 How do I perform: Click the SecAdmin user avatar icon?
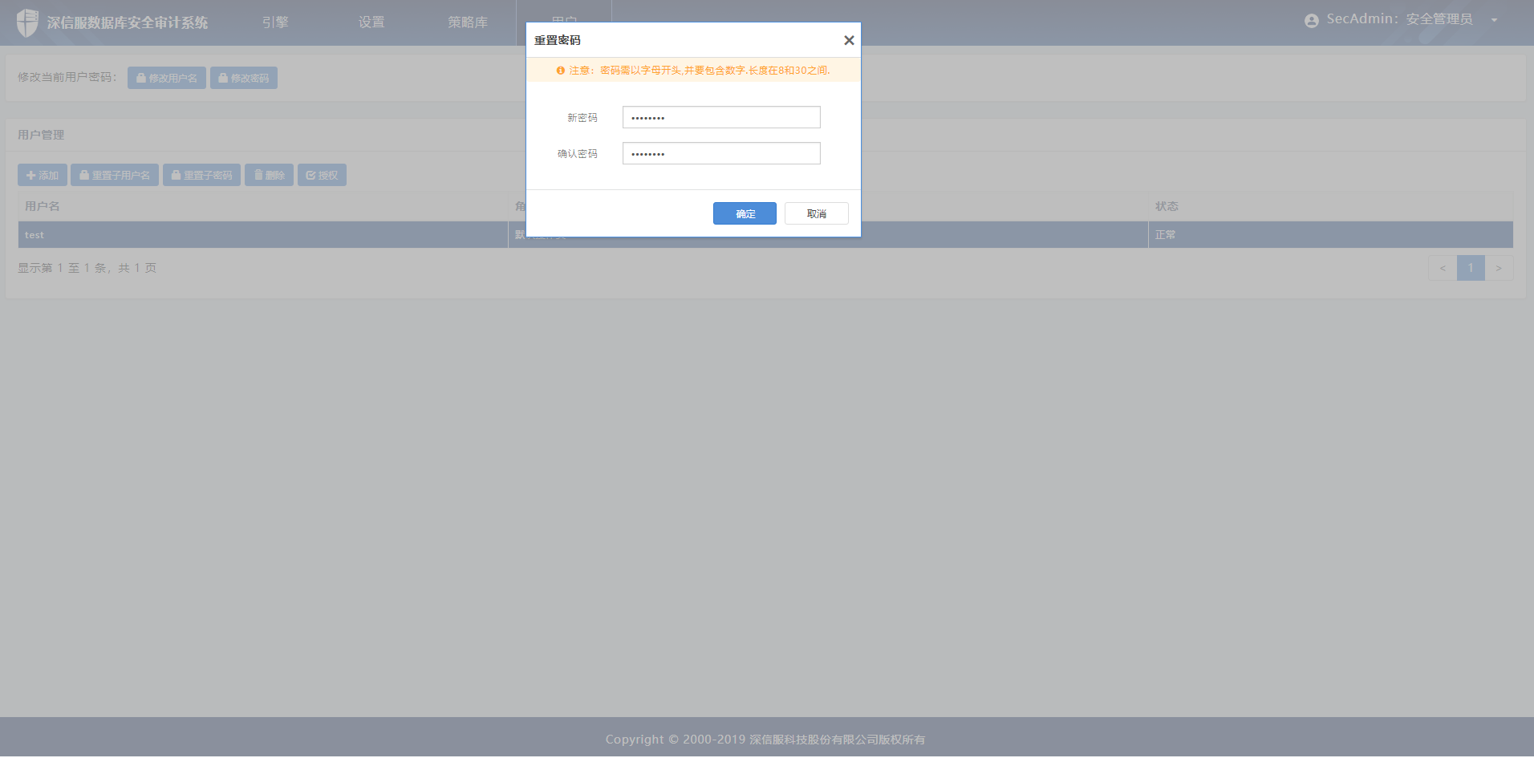1312,21
